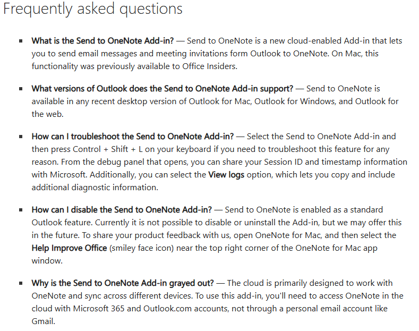Click the bullet before 'How can I troubleshoot'
This screenshot has height=331, width=419.
pyautogui.click(x=21, y=137)
